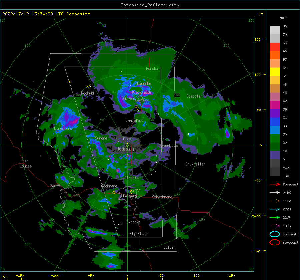Screen dimensions: 300x280
Task: Click the Stettler city label
Action: tap(194, 96)
